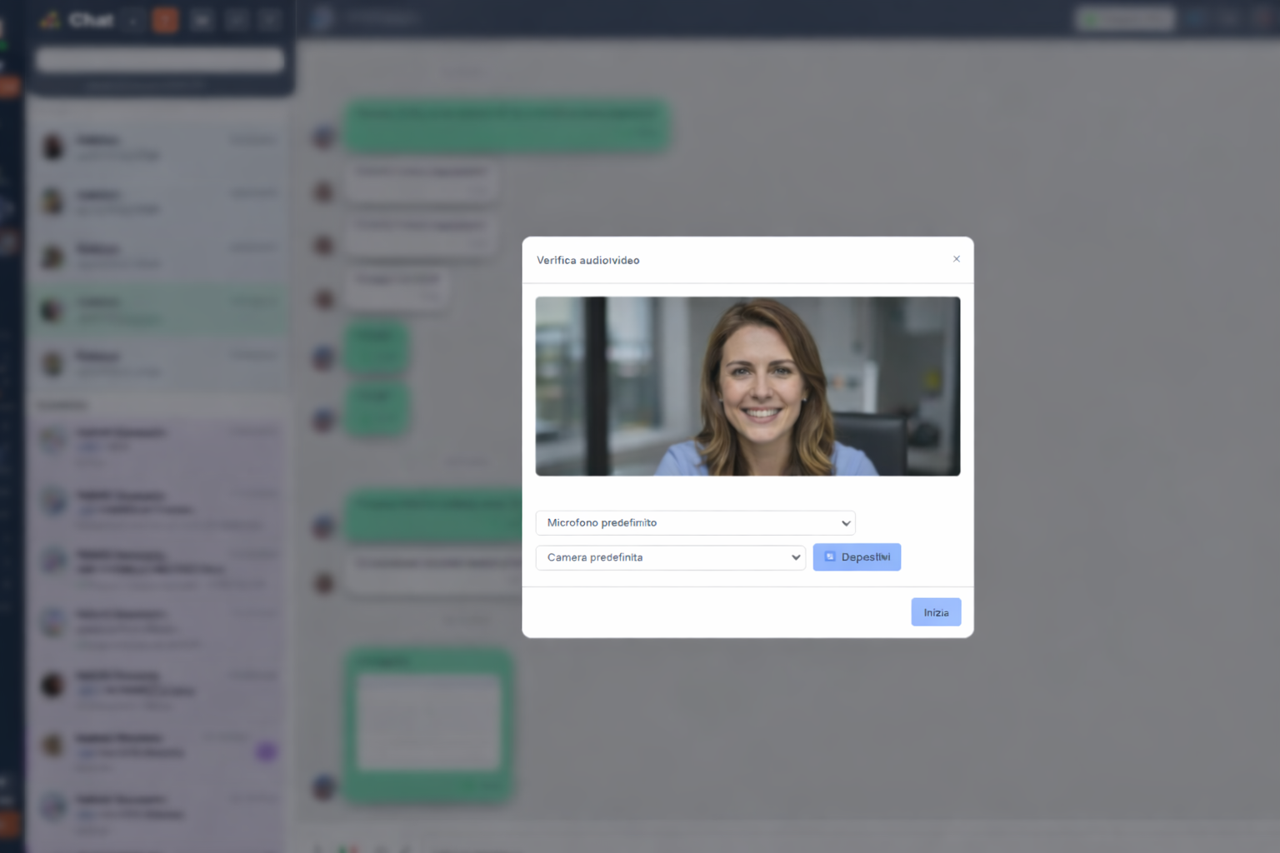Click the orange icon in the Chat header toolbar

(x=165, y=19)
